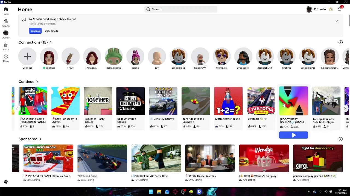Open the notifications bell

click(340, 9)
